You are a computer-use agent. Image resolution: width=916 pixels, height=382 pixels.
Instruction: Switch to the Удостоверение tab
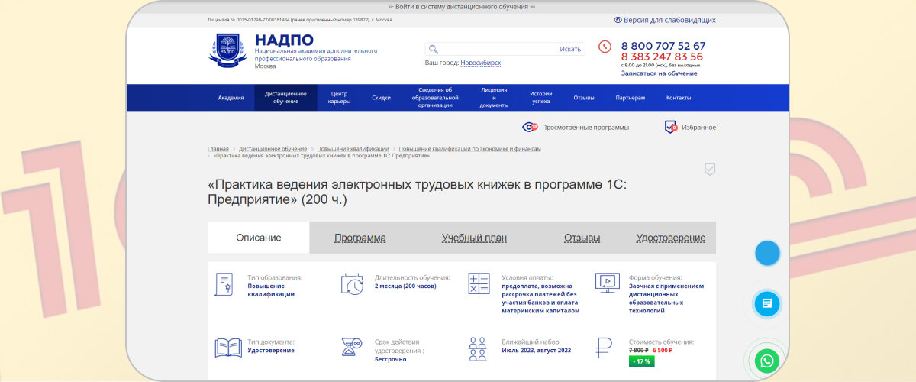pyautogui.click(x=671, y=238)
